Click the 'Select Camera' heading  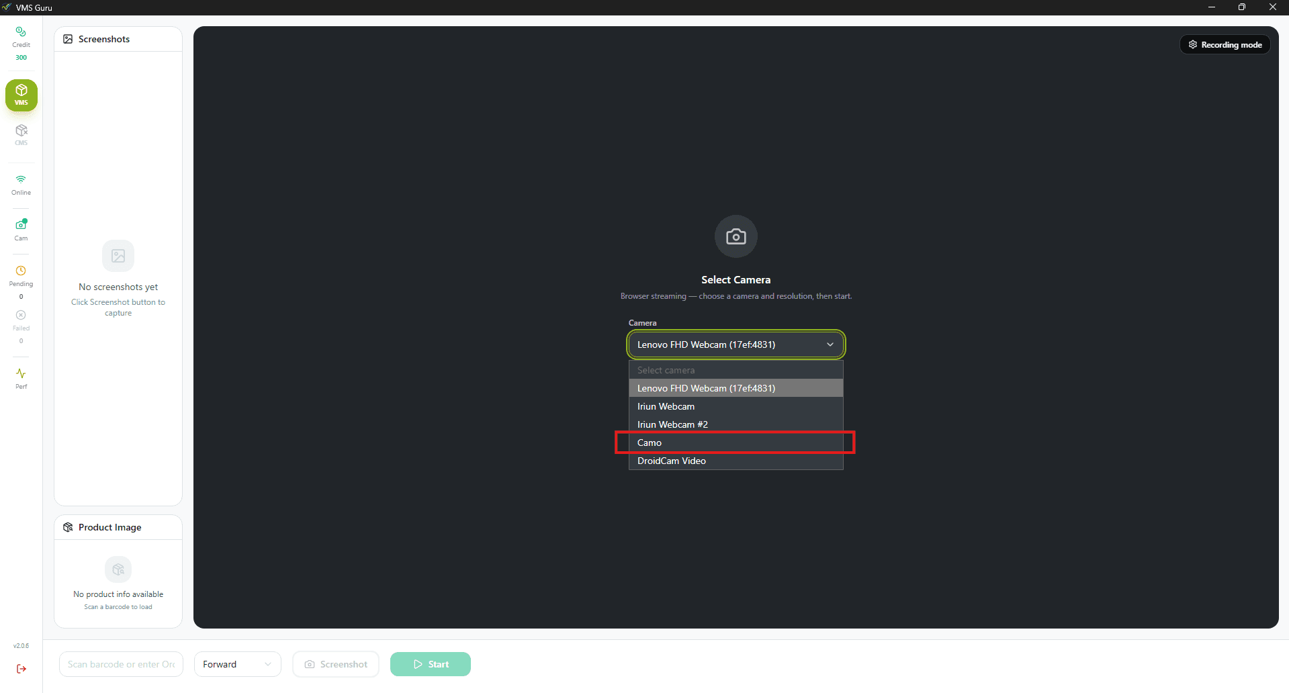[x=736, y=279]
